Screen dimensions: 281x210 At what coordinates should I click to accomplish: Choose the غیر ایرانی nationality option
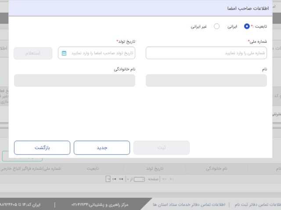point(216,26)
